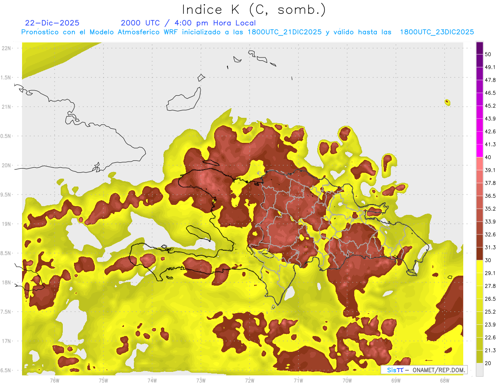
Task: Click the bright yellow legend band between 29.1 and 30
Action: (480, 266)
